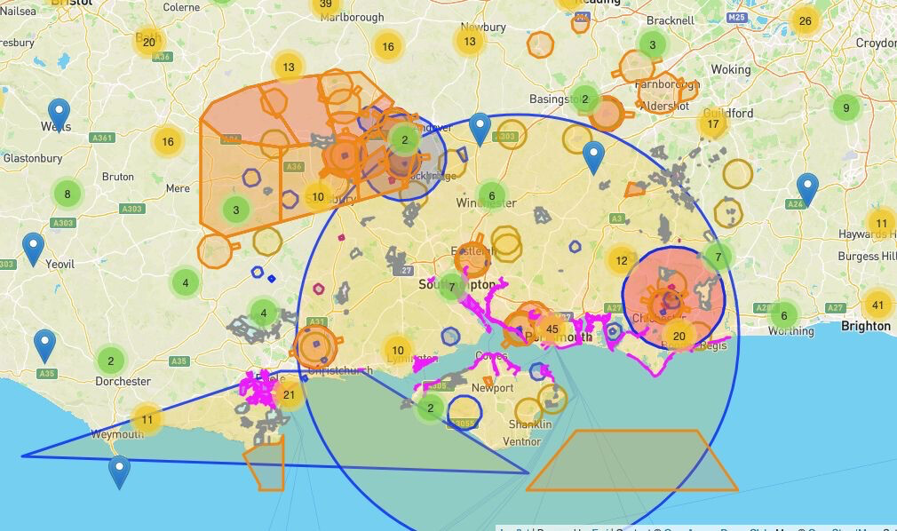Open the 10 cluster at Lymington

398,350
